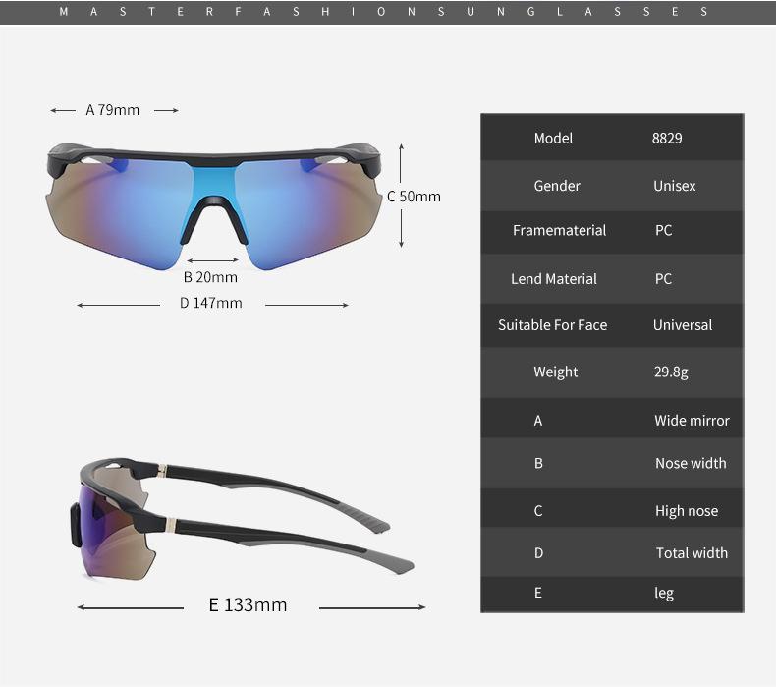Click the D 147mm total width label
The image size is (776, 687).
click(x=210, y=303)
